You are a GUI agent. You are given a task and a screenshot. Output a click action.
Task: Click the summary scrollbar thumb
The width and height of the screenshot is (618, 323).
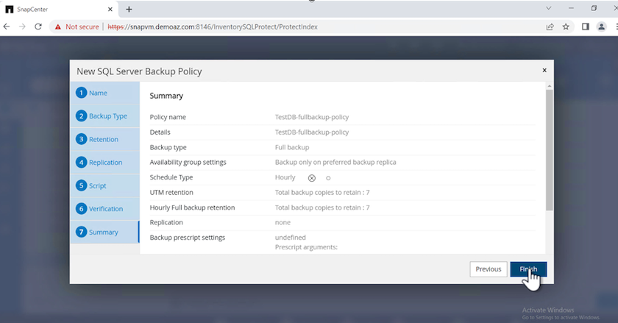549,150
